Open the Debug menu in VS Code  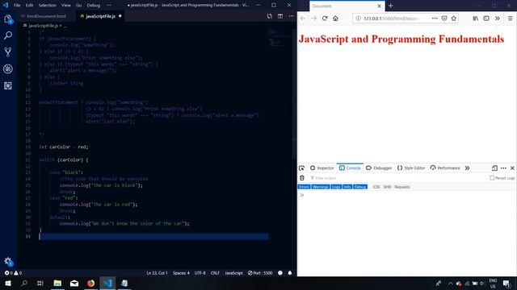pos(94,6)
